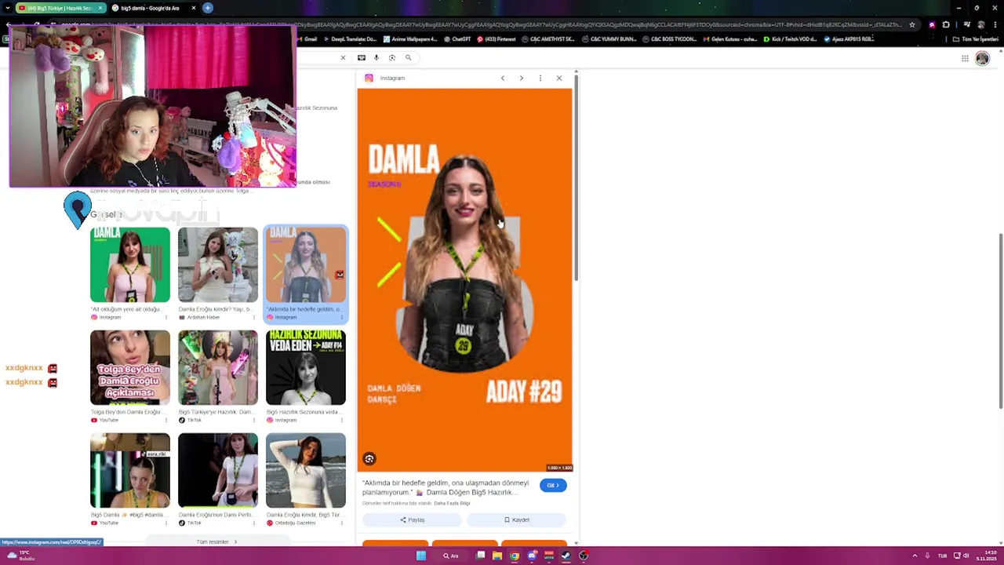Share the image using Paylaş
The height and width of the screenshot is (565, 1004).
413,519
